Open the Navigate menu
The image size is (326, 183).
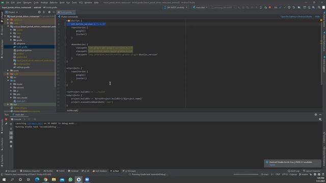coord(28,3)
